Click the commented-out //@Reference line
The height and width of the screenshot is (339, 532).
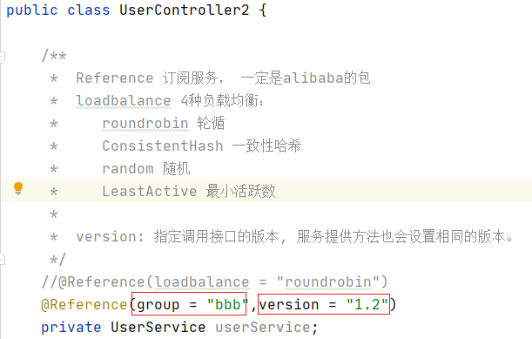point(214,282)
